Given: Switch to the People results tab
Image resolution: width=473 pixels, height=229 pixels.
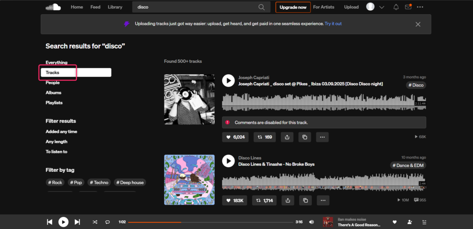Looking at the screenshot, I should (52, 83).
